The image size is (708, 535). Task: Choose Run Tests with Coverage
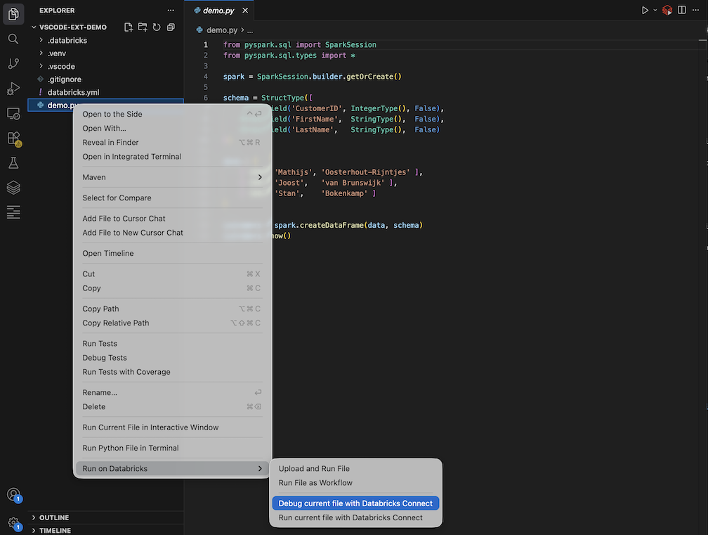pos(172,372)
